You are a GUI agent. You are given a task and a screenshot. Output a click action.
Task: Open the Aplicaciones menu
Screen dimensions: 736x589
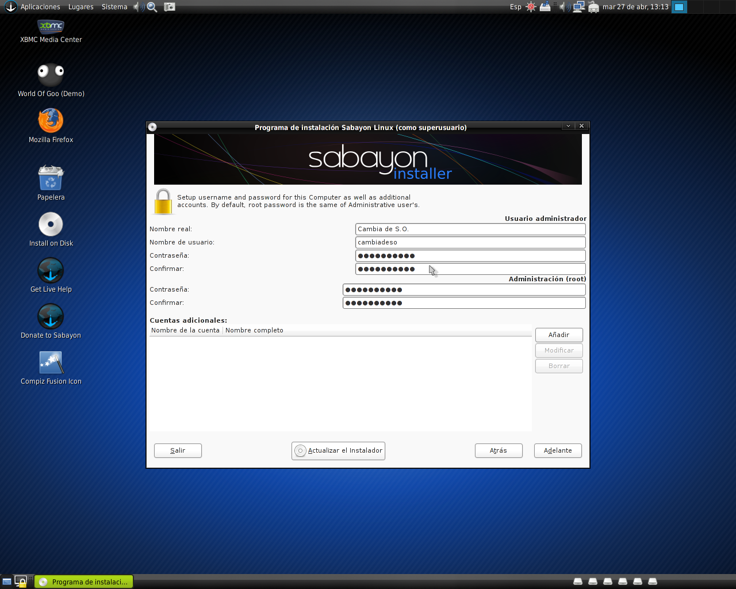pyautogui.click(x=40, y=7)
